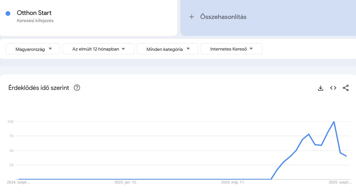Click the Összehasonlítás comparison field

coord(223,17)
